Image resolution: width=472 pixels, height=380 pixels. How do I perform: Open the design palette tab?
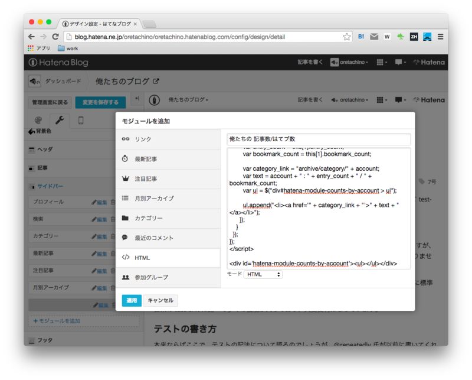[38, 121]
